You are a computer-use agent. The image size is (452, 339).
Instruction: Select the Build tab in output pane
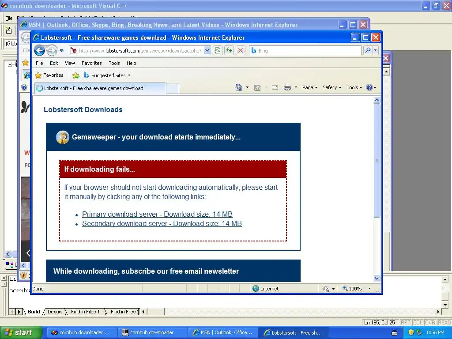point(34,312)
